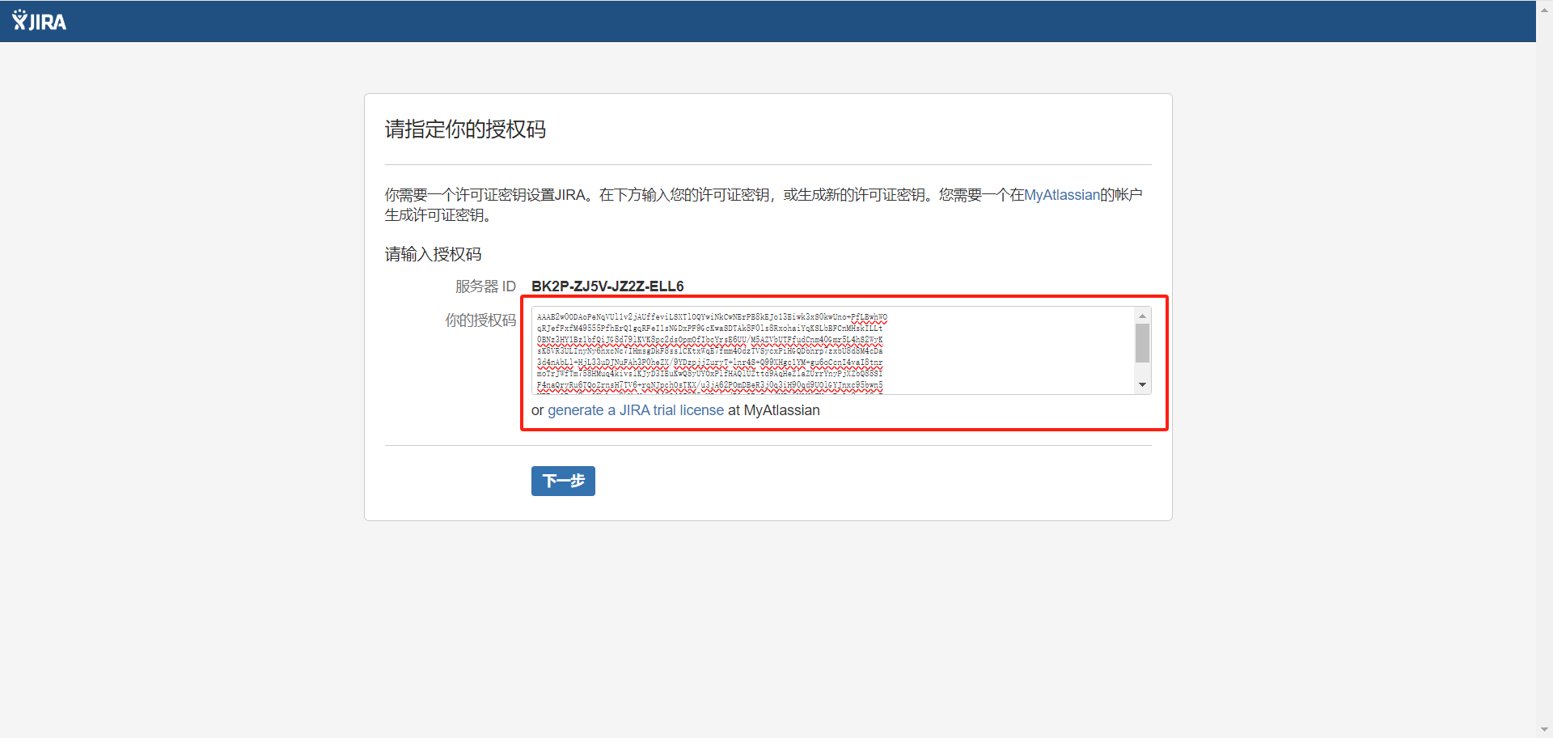1553x738 pixels.
Task: Click server ID BK2P-ZJ5V-JZ2Z-ELL6 text
Action: [x=607, y=286]
